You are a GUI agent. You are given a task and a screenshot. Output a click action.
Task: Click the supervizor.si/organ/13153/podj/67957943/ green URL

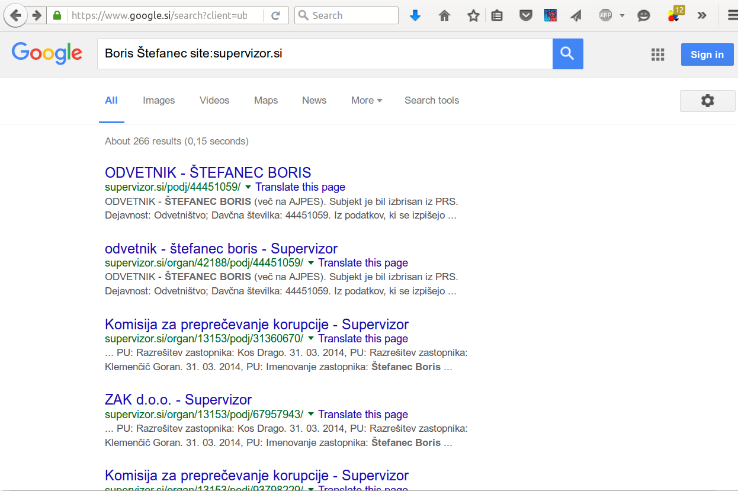point(204,415)
